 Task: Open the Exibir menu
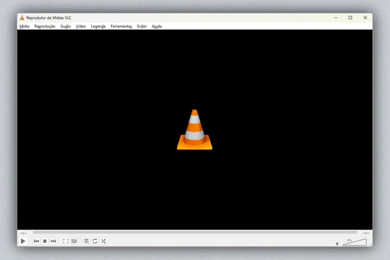142,26
